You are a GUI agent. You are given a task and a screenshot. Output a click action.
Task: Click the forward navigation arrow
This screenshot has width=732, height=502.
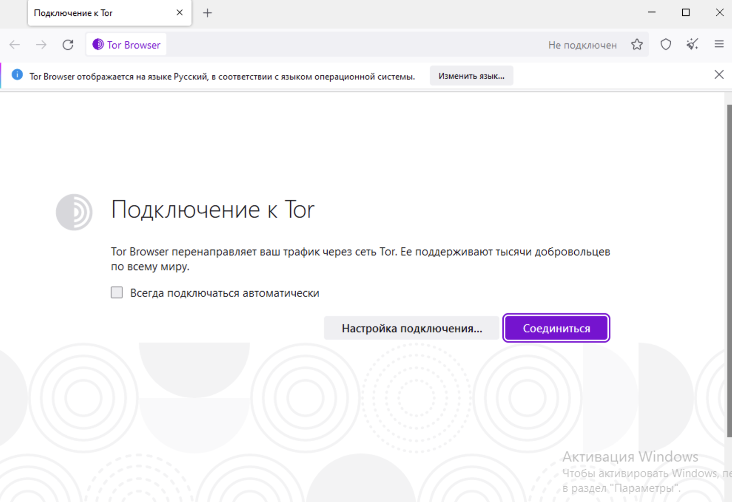[x=41, y=44]
